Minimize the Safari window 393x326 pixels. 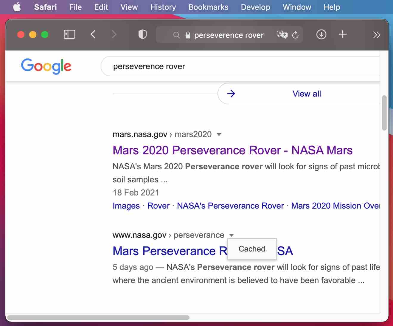pos(33,35)
